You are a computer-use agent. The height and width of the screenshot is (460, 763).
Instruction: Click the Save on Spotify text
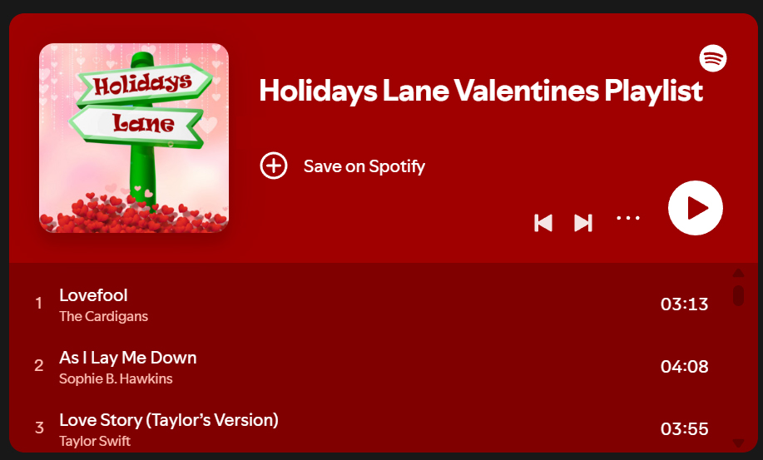pyautogui.click(x=364, y=166)
